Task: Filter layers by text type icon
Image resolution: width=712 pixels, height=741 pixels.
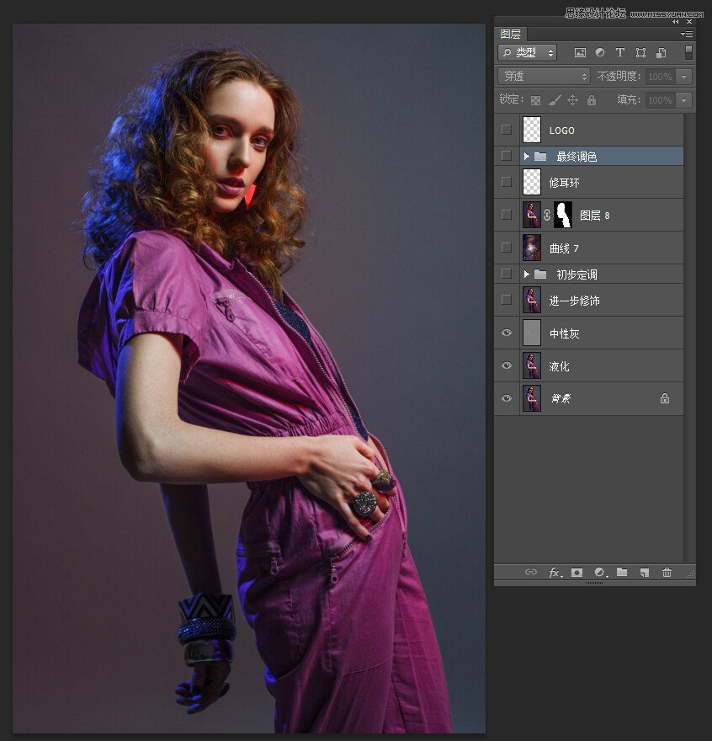Action: pyautogui.click(x=620, y=52)
